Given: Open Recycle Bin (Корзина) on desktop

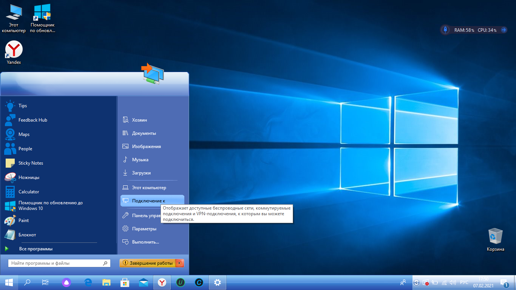Looking at the screenshot, I should tap(495, 239).
